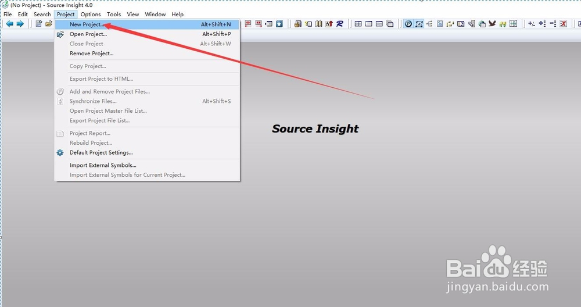The width and height of the screenshot is (581, 307).
Task: Click the File Compare columns icon
Action: 513,24
